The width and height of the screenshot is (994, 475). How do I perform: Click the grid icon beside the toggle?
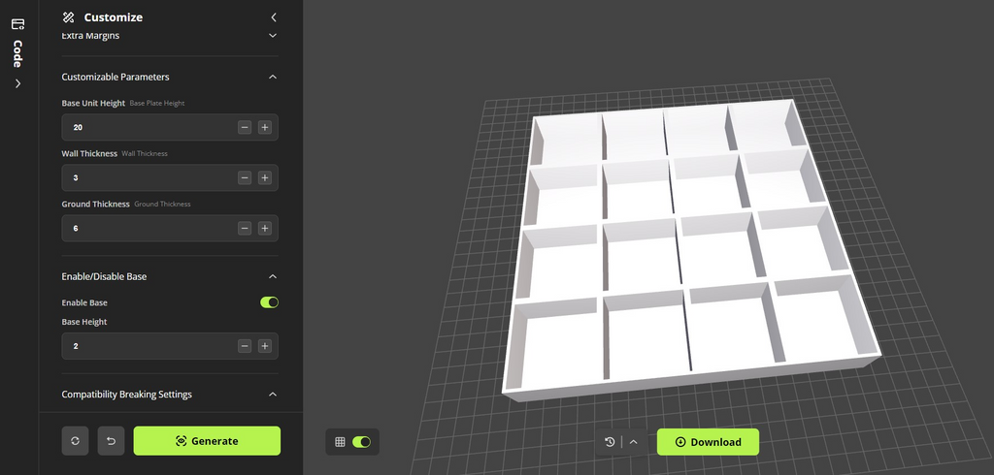340,442
